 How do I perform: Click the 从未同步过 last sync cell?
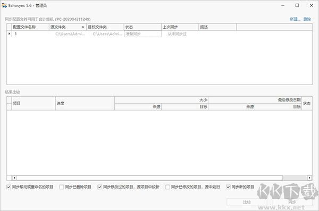pos(177,34)
